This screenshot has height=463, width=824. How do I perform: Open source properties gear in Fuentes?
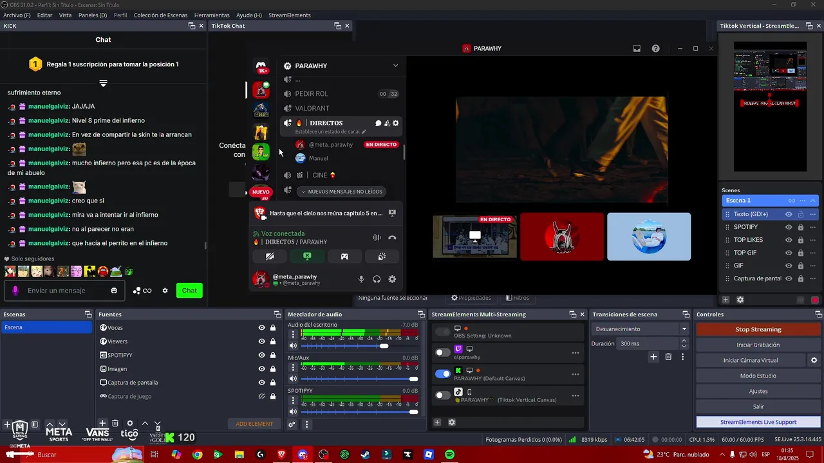tap(130, 423)
